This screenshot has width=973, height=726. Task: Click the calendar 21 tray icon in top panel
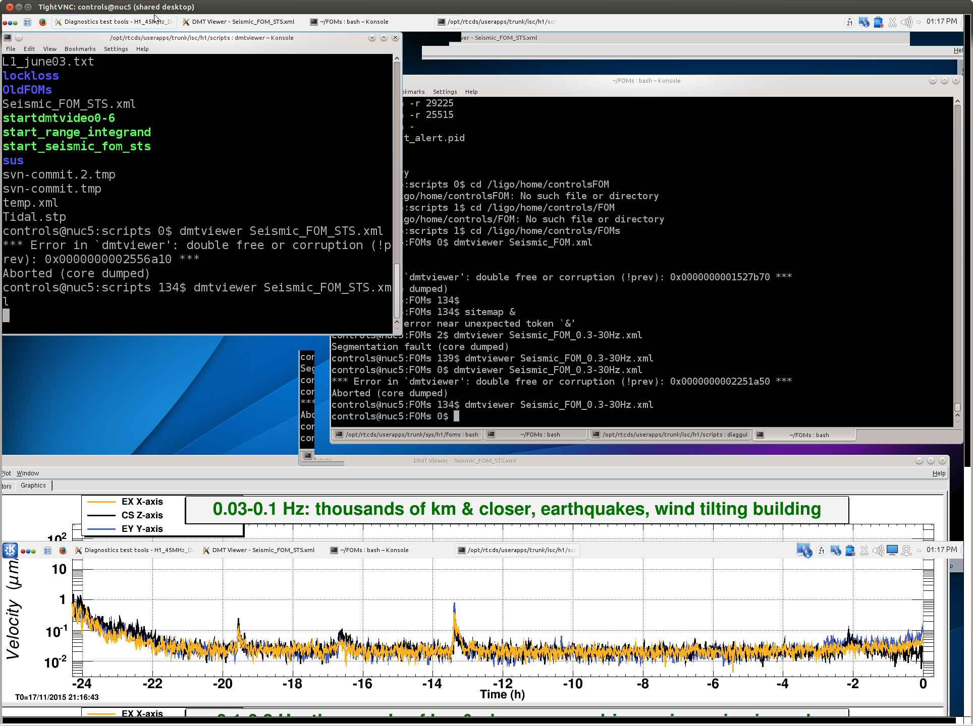pos(850,22)
